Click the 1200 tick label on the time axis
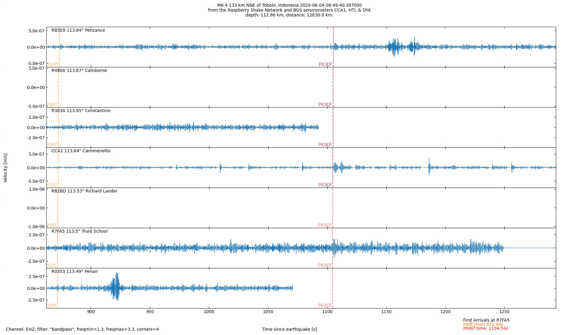The image size is (579, 335). coord(446,312)
